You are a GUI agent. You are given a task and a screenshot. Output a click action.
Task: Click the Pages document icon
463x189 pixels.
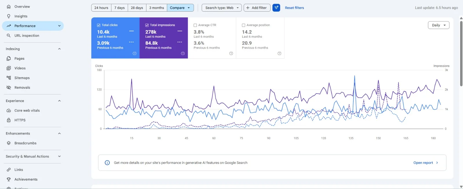(x=9, y=58)
